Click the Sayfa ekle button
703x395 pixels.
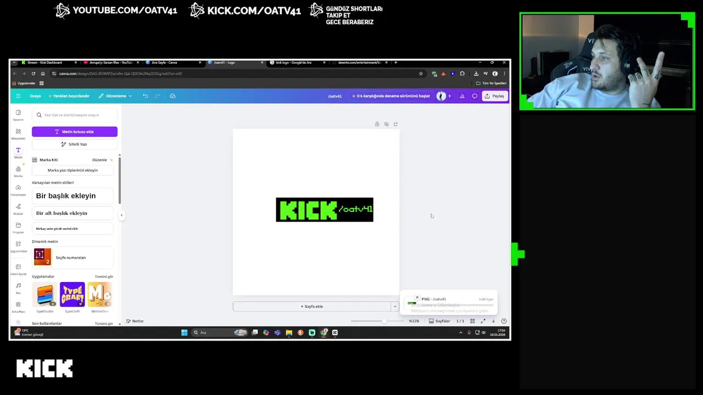[311, 306]
